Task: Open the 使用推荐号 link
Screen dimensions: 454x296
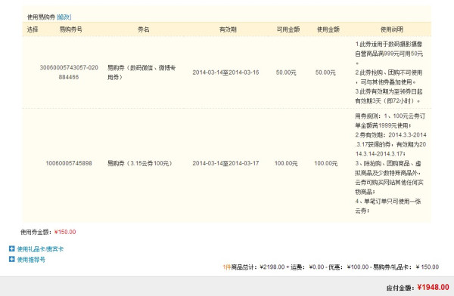Action: (31, 259)
